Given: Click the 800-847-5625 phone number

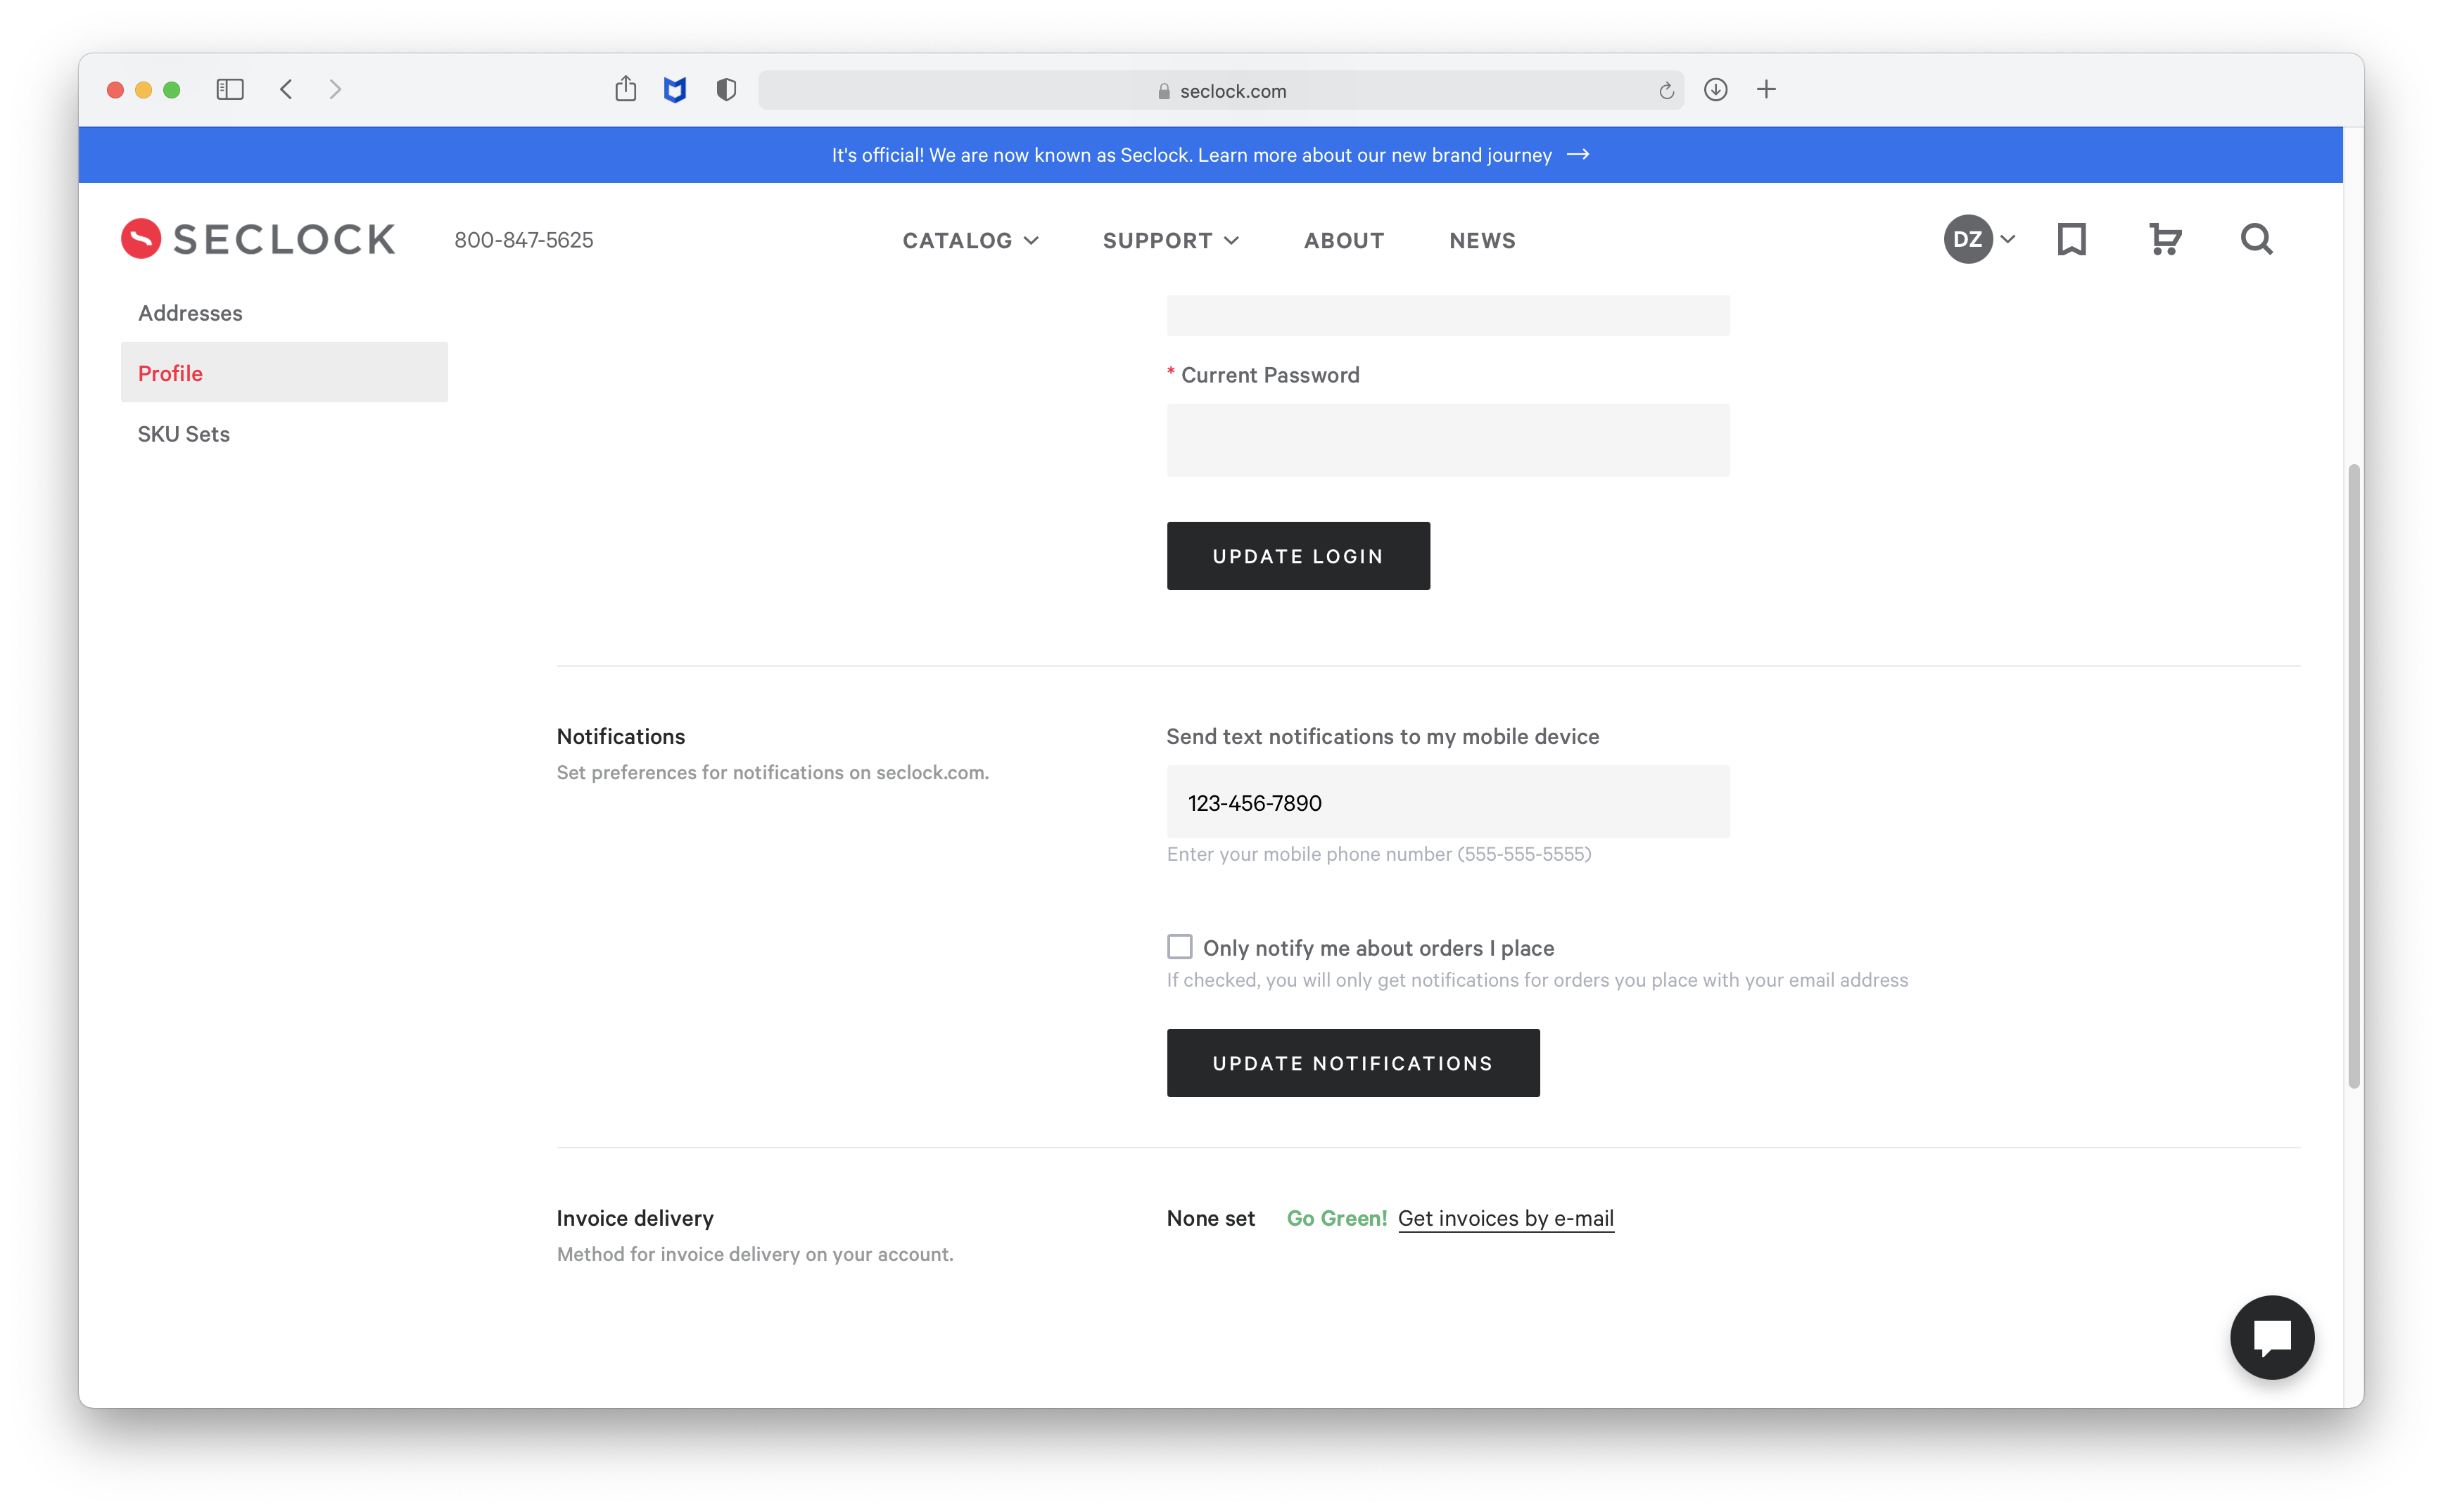Looking at the screenshot, I should tap(523, 240).
